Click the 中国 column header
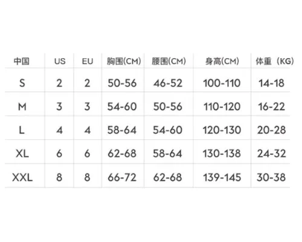Screen dimensions: 302x242 pyautogui.click(x=22, y=61)
